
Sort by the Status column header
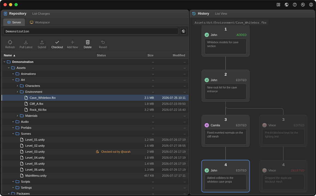coord(101,55)
